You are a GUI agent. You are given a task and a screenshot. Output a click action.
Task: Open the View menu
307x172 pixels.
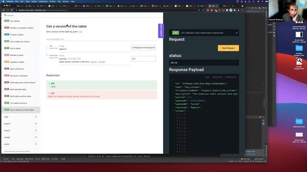point(27,1)
